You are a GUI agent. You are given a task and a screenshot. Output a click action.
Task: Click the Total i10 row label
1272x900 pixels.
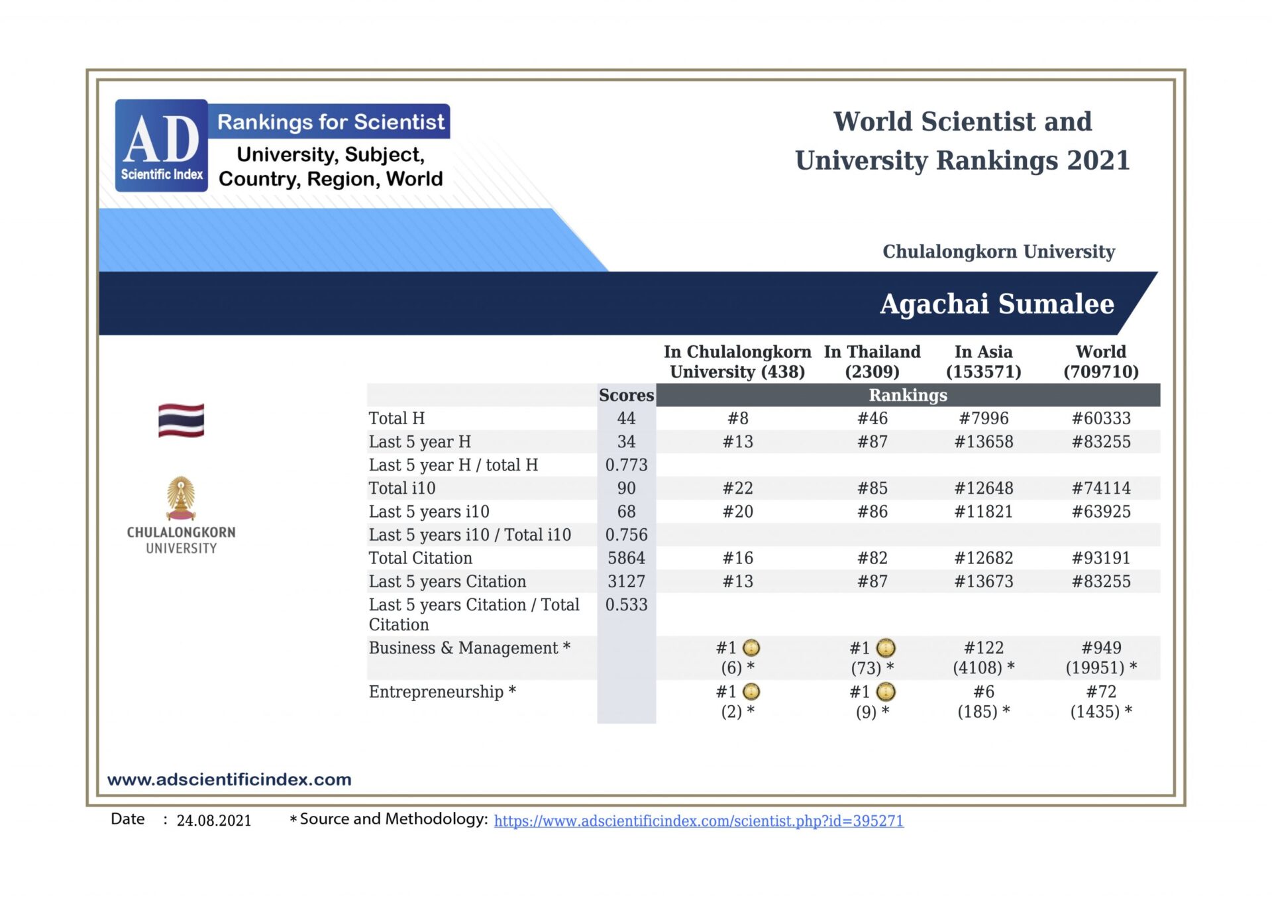click(x=402, y=488)
